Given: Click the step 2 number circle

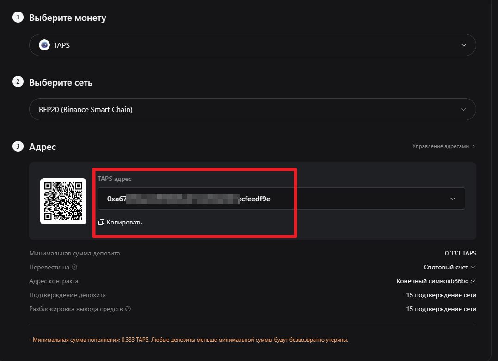Looking at the screenshot, I should [x=18, y=82].
